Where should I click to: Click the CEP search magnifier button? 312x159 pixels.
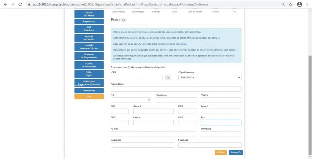point(168,78)
